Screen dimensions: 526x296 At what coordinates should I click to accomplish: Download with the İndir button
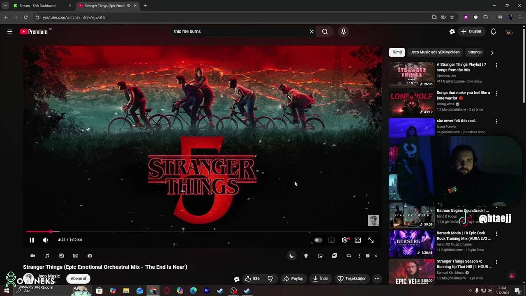pos(320,279)
